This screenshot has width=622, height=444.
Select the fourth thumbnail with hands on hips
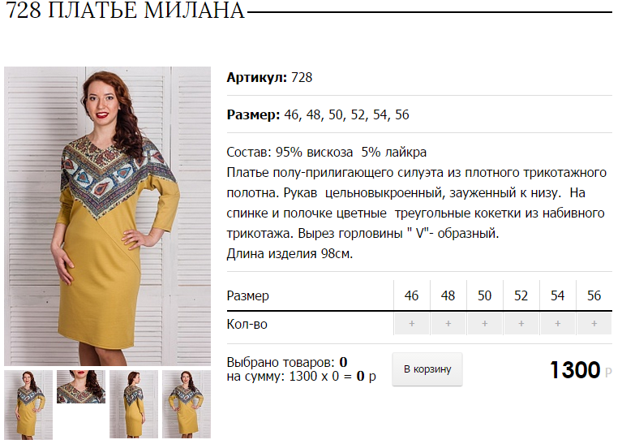click(187, 404)
